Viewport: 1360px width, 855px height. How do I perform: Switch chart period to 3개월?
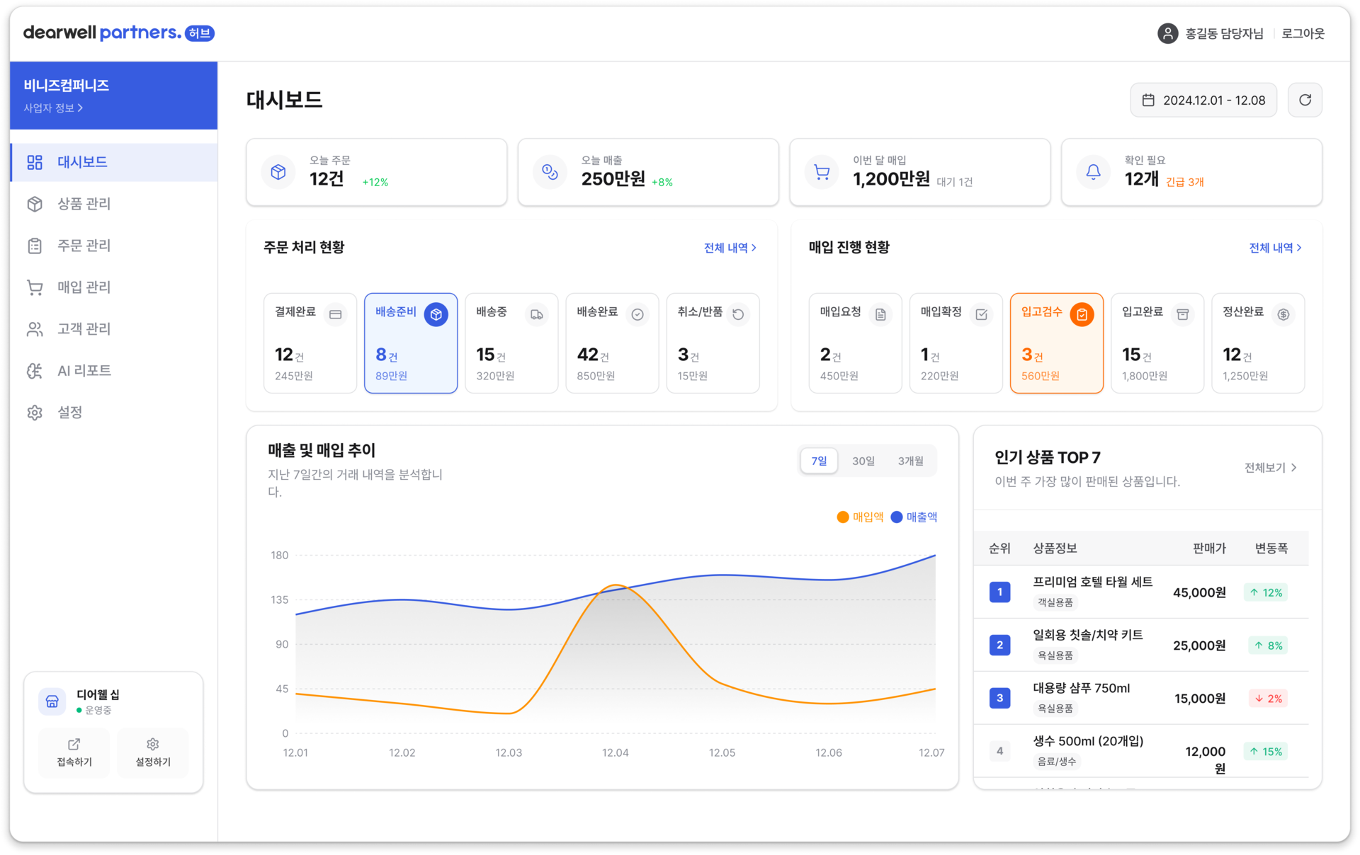click(x=910, y=461)
